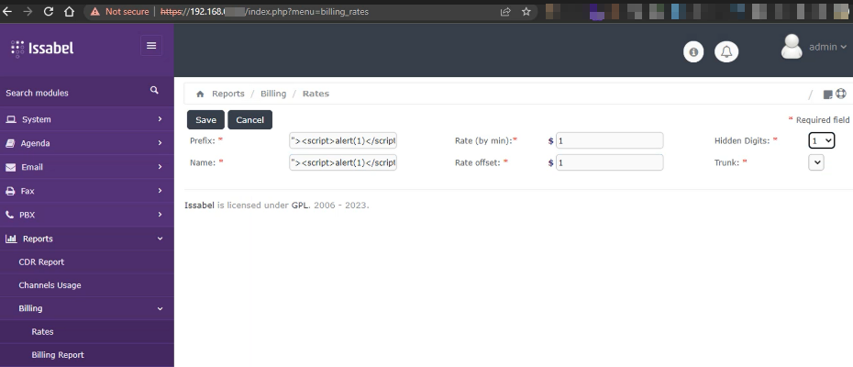Click the home icon in breadcrumb
The image size is (853, 367).
[x=200, y=94]
